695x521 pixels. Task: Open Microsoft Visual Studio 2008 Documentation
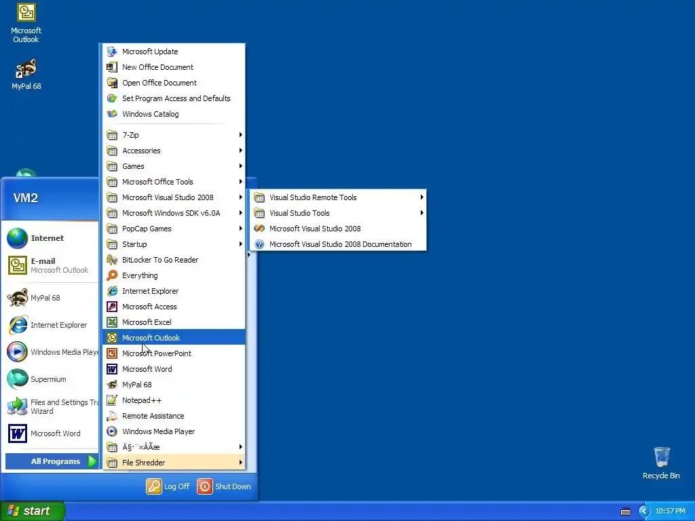click(x=338, y=244)
